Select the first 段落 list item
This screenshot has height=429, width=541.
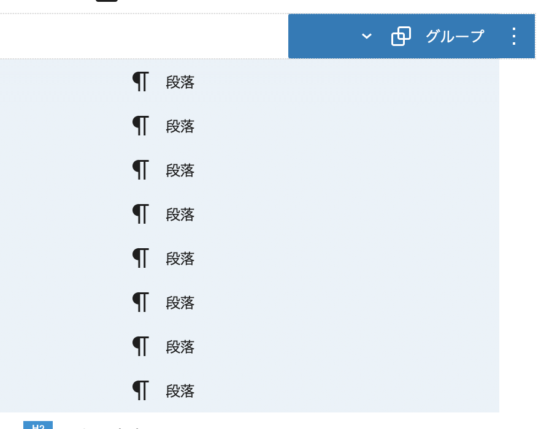tap(250, 82)
